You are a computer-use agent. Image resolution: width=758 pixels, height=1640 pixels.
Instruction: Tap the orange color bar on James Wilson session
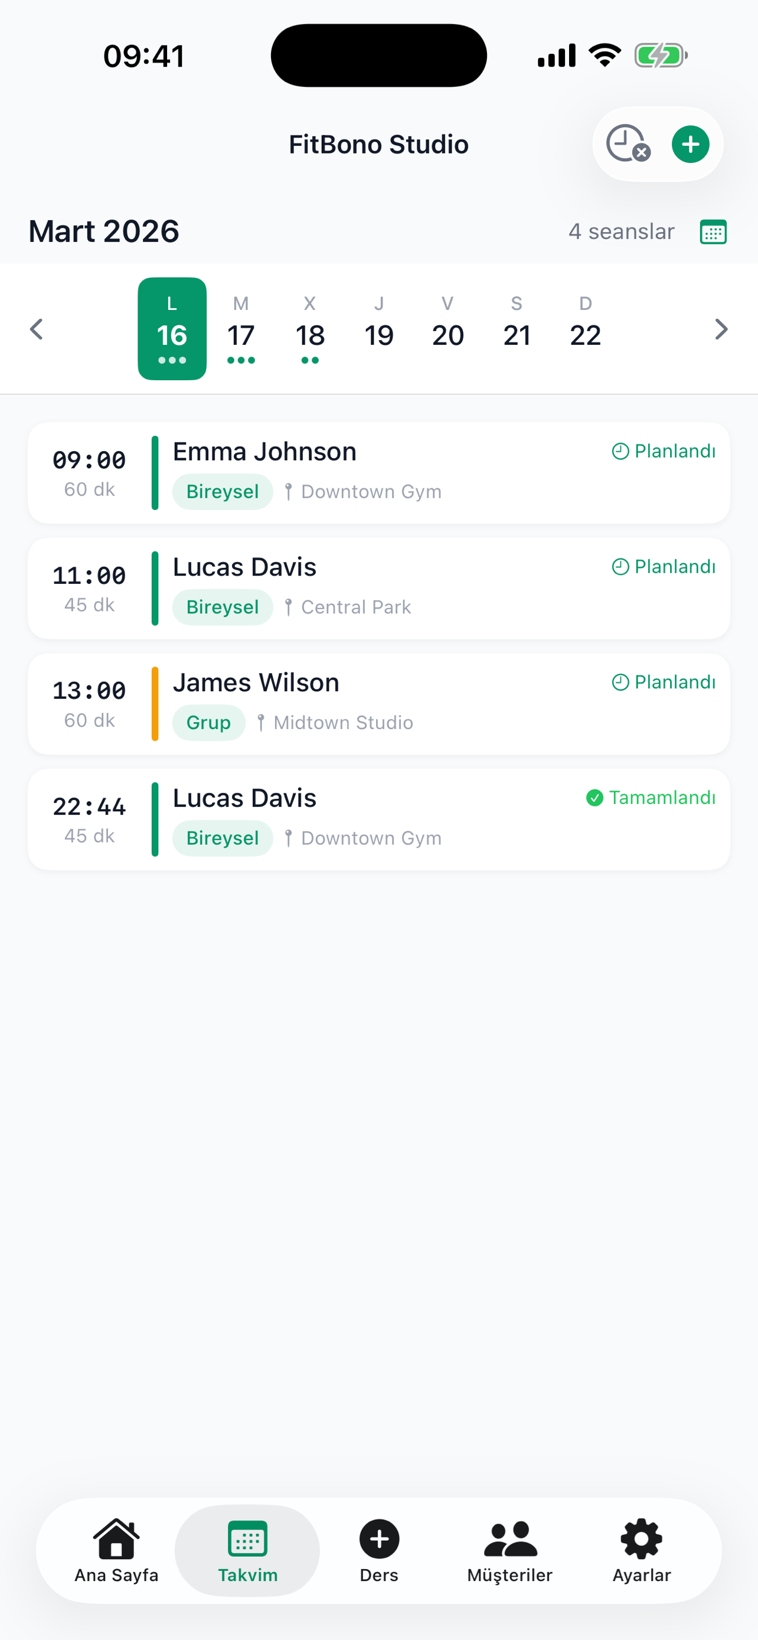click(155, 704)
